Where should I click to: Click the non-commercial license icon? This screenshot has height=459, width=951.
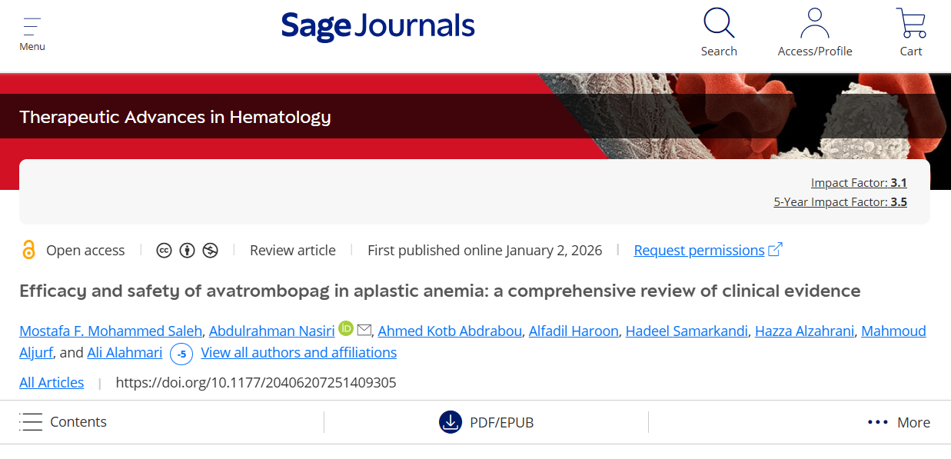click(210, 250)
